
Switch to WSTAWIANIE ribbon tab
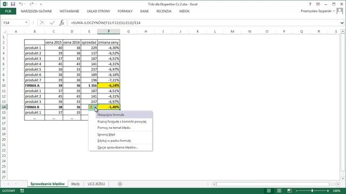pos(69,11)
